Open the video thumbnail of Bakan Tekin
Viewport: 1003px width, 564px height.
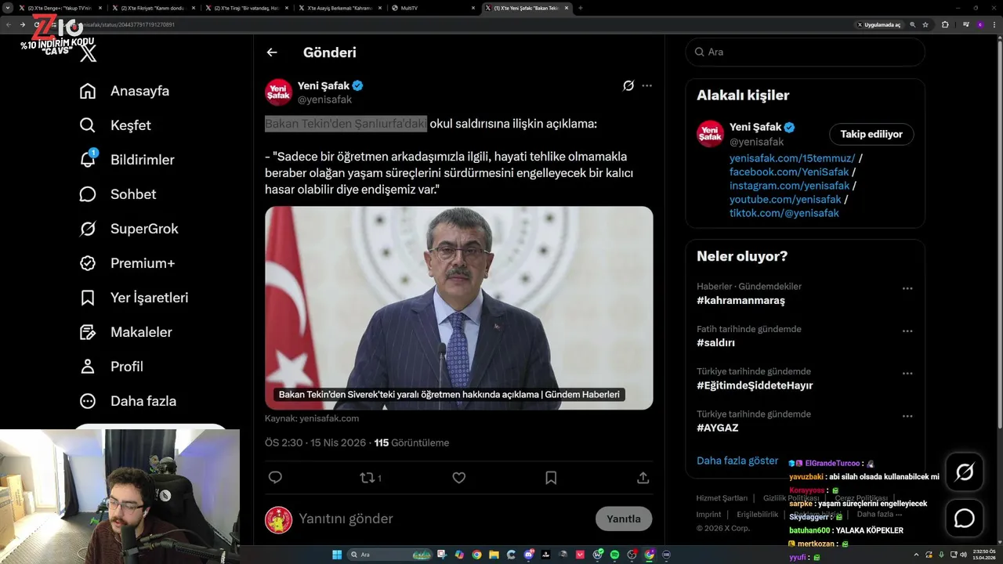coord(459,308)
